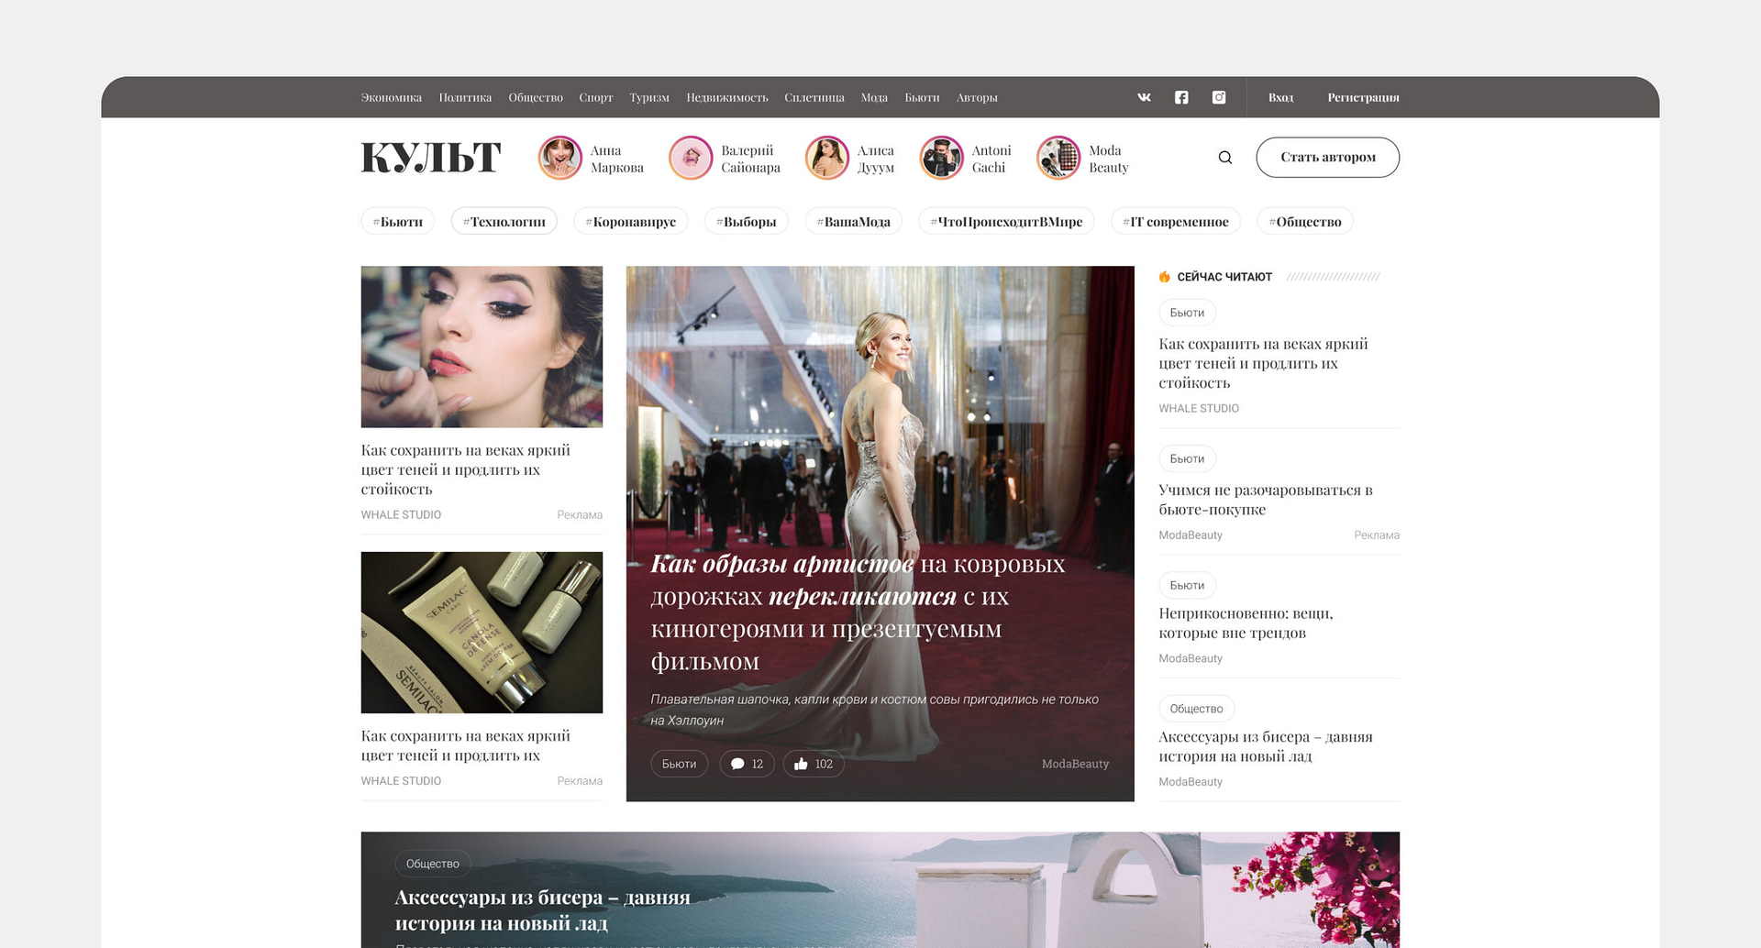The height and width of the screenshot is (948, 1761).
Task: Open the VK social network icon
Action: click(1144, 97)
